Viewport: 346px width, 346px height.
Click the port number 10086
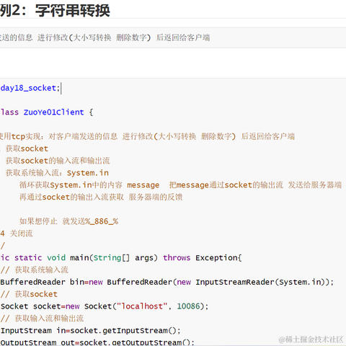pos(188,306)
